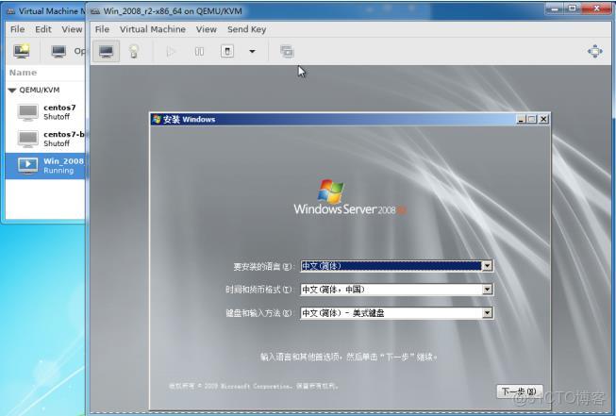The height and width of the screenshot is (416, 616).
Task: Click the Next (下一步) button
Action: pos(520,391)
